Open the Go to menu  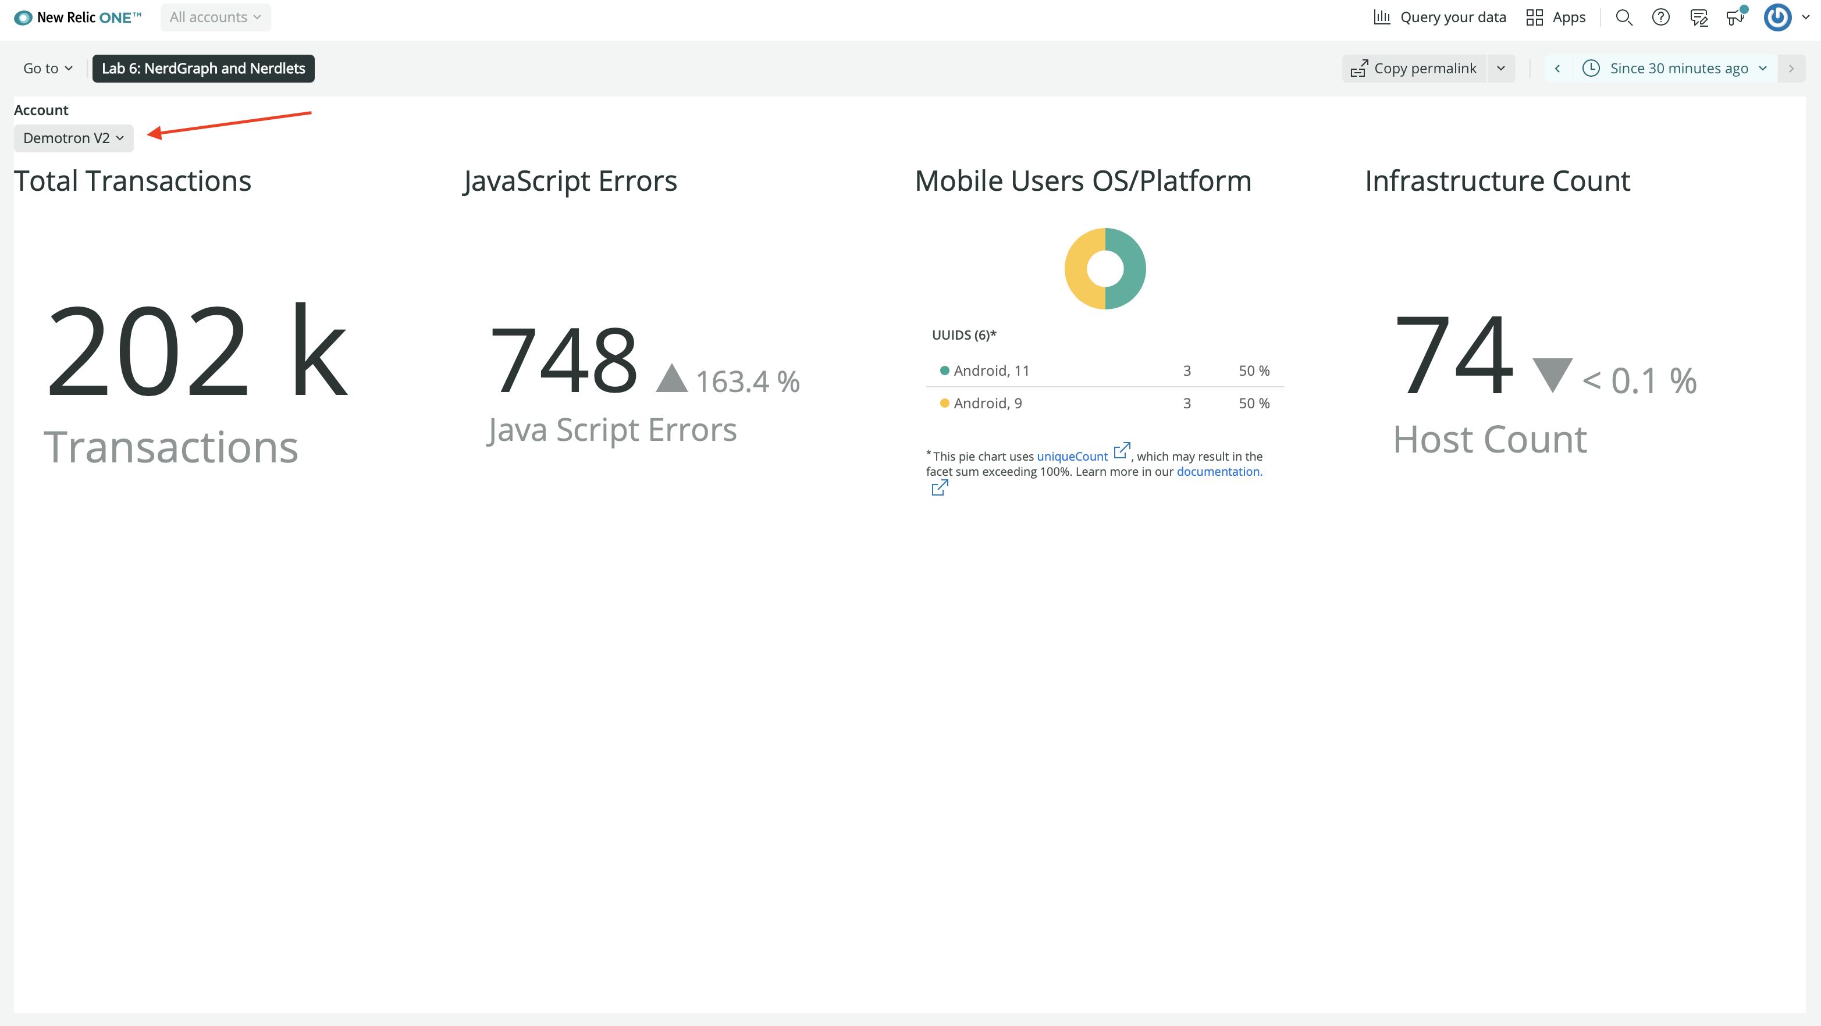pos(47,69)
